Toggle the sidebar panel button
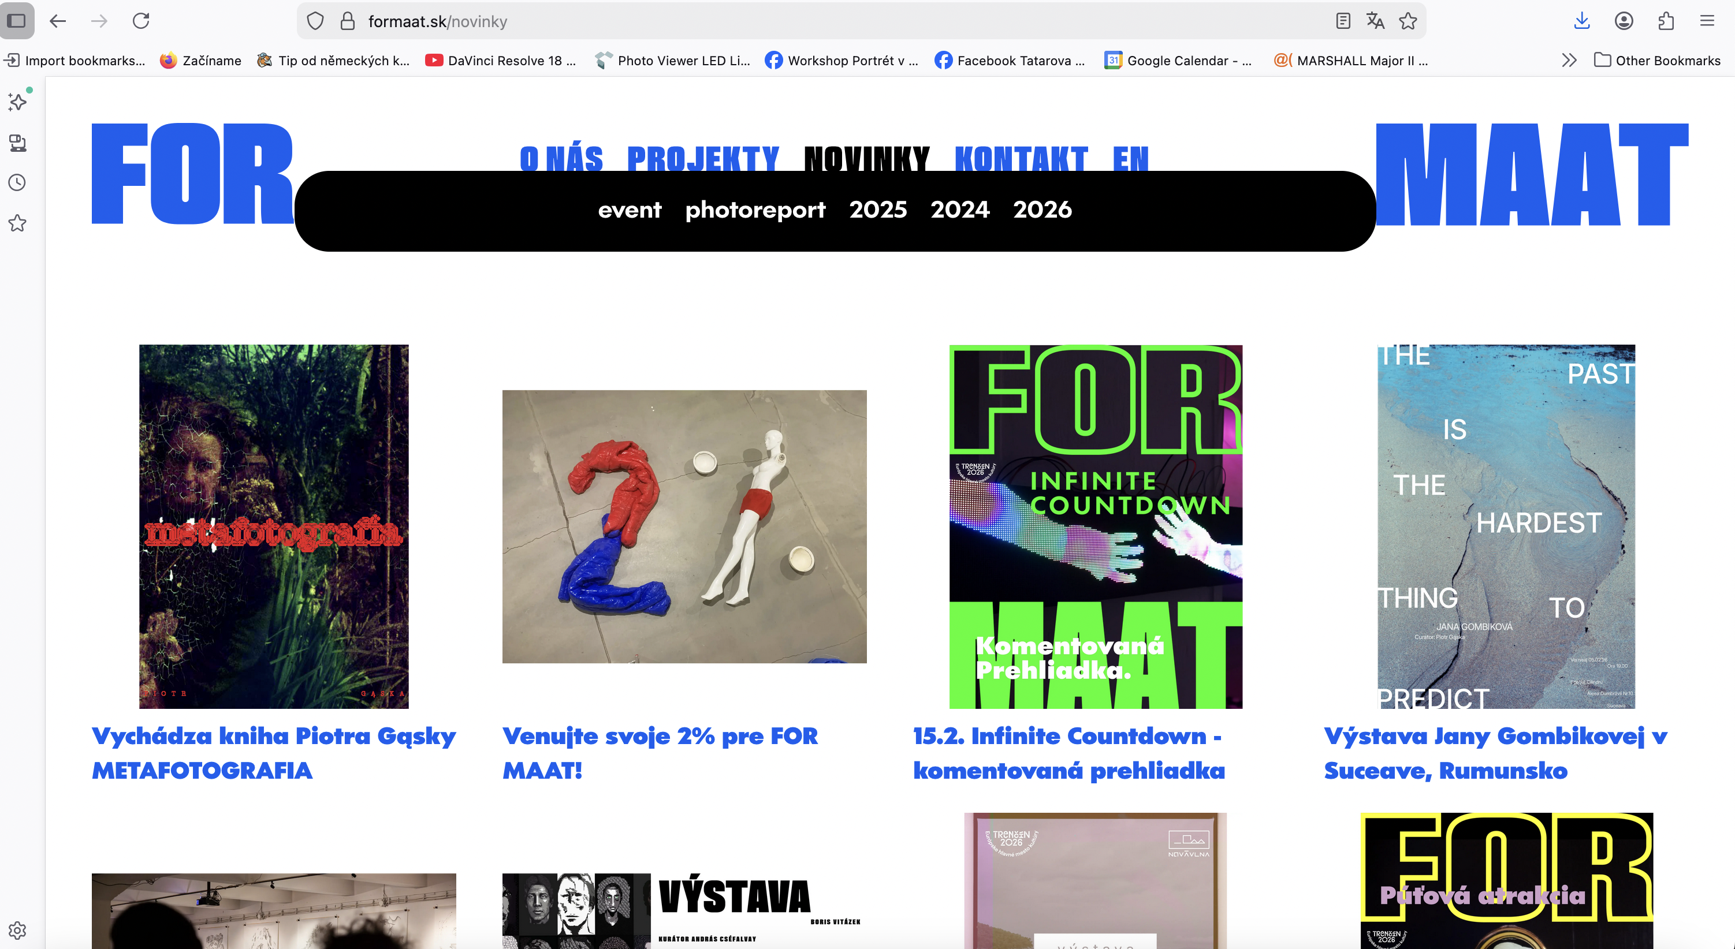Screen dimensions: 1735x949 point(17,21)
